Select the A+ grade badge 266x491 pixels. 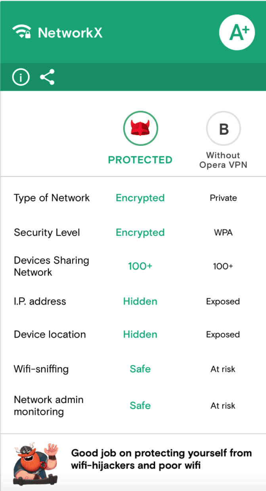click(237, 33)
